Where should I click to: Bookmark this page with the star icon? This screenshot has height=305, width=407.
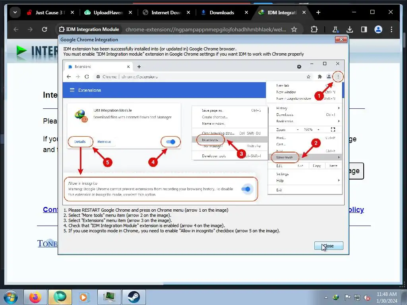click(294, 29)
